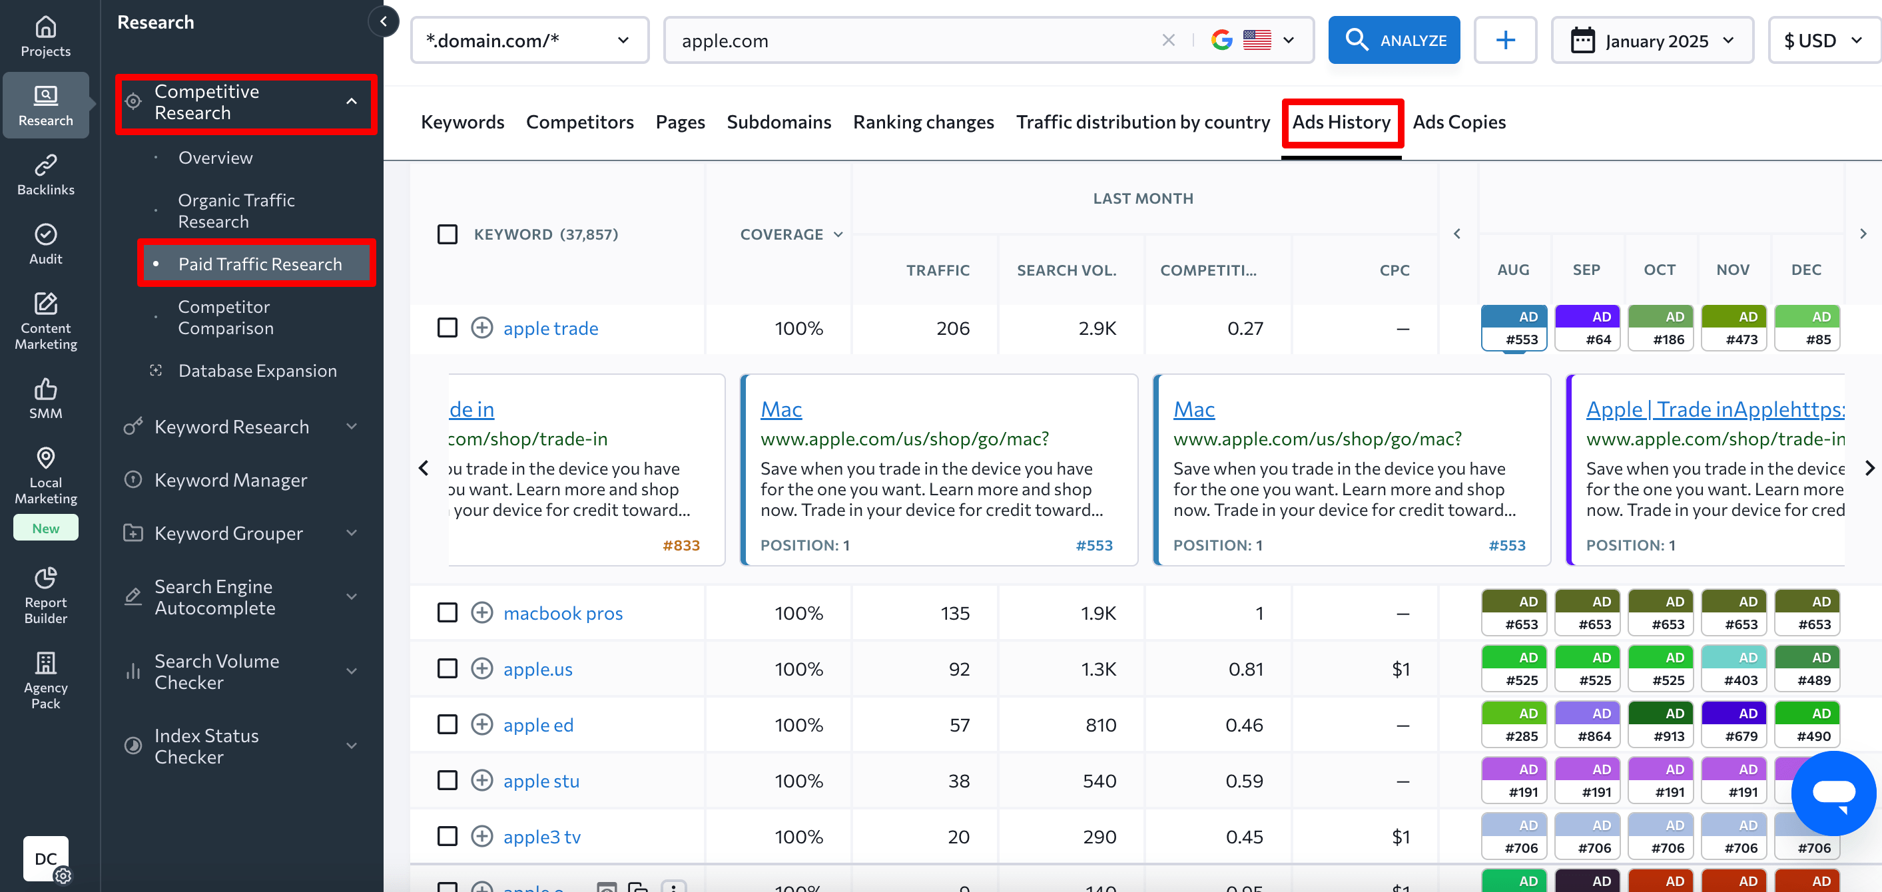Go to Competitor Comparison page
Screen dimensions: 1882x892
(225, 317)
